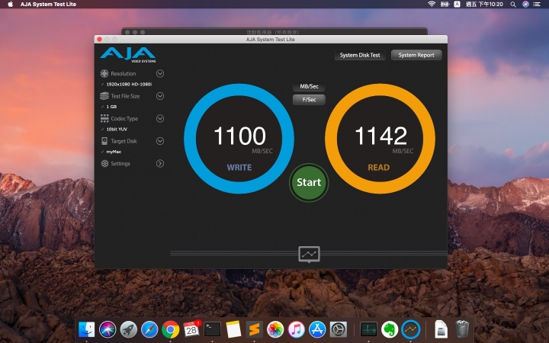This screenshot has width=549, height=343.
Task: Switch units to MB/Sec
Action: pos(309,86)
